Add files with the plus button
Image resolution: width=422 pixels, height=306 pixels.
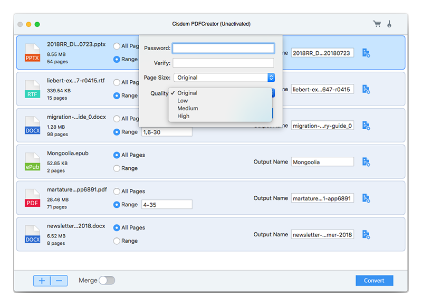42,281
